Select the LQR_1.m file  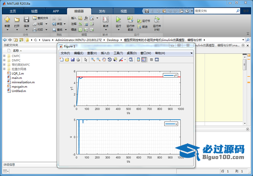[x=18, y=74]
